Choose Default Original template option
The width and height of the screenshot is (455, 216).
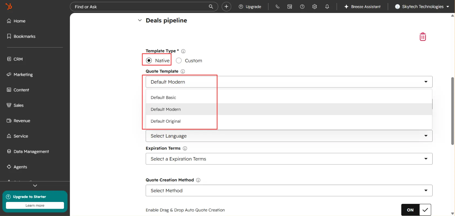pyautogui.click(x=289, y=121)
